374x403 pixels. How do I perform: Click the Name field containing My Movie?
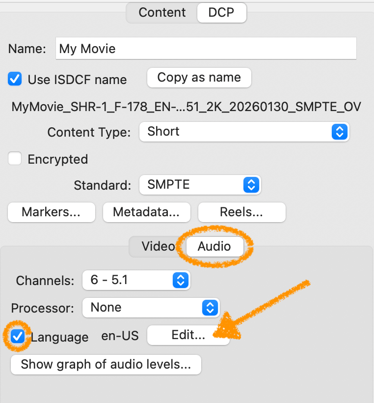206,49
